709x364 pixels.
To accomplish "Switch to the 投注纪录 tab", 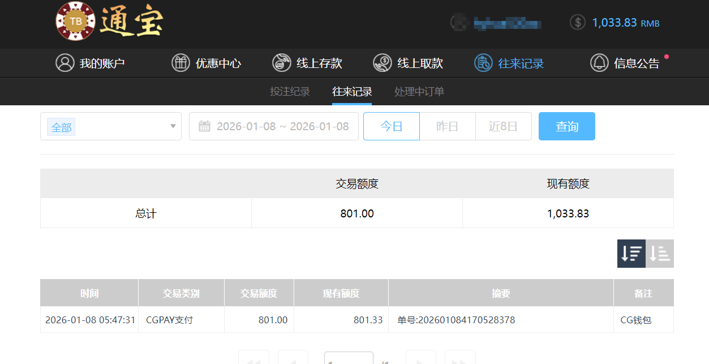I will (x=290, y=91).
